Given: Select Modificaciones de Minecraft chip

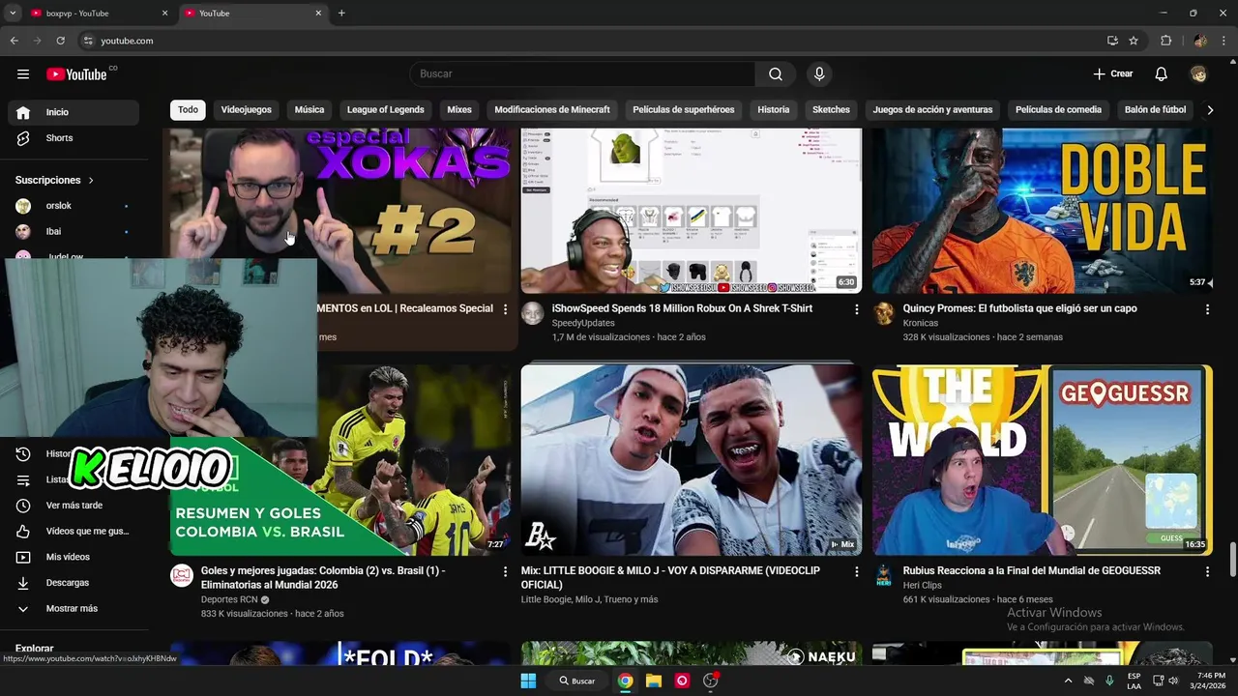Looking at the screenshot, I should [552, 110].
